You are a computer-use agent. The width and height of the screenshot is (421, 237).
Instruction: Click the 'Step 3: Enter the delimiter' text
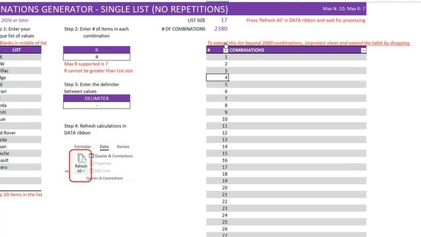(91, 88)
